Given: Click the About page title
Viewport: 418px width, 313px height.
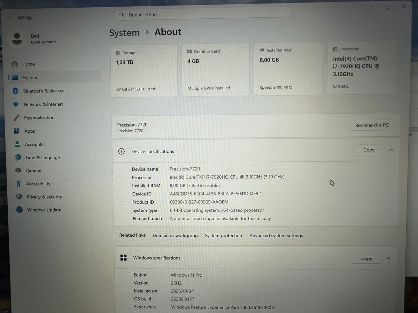Looking at the screenshot, I should tap(168, 32).
